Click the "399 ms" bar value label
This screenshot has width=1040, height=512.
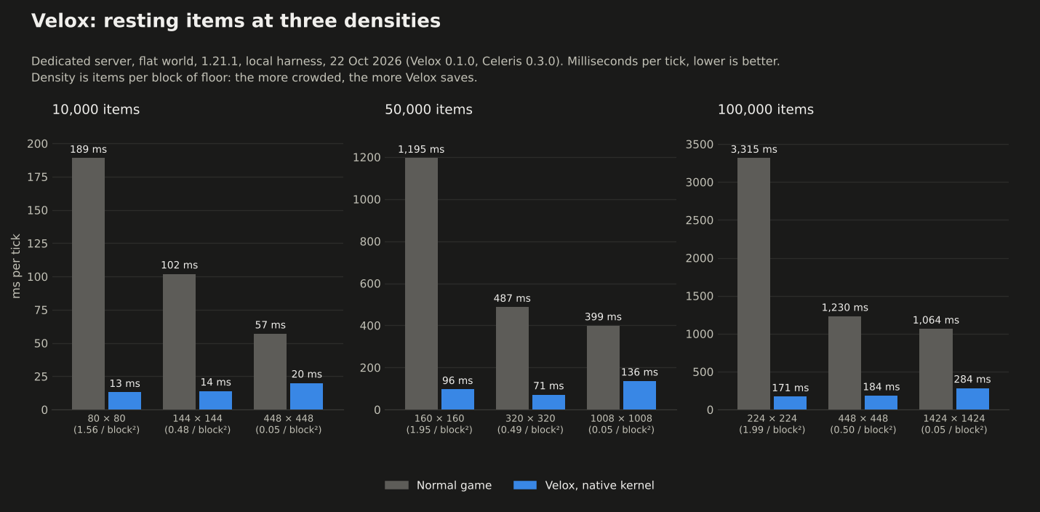603,317
